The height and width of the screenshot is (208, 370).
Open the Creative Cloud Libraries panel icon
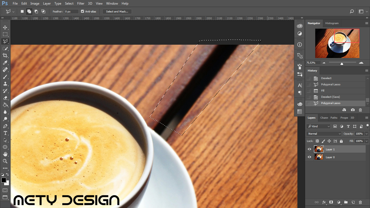(x=300, y=26)
